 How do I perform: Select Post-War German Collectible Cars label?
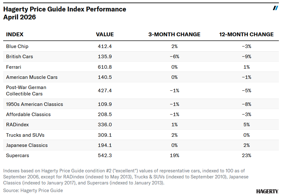[x=26, y=91]
